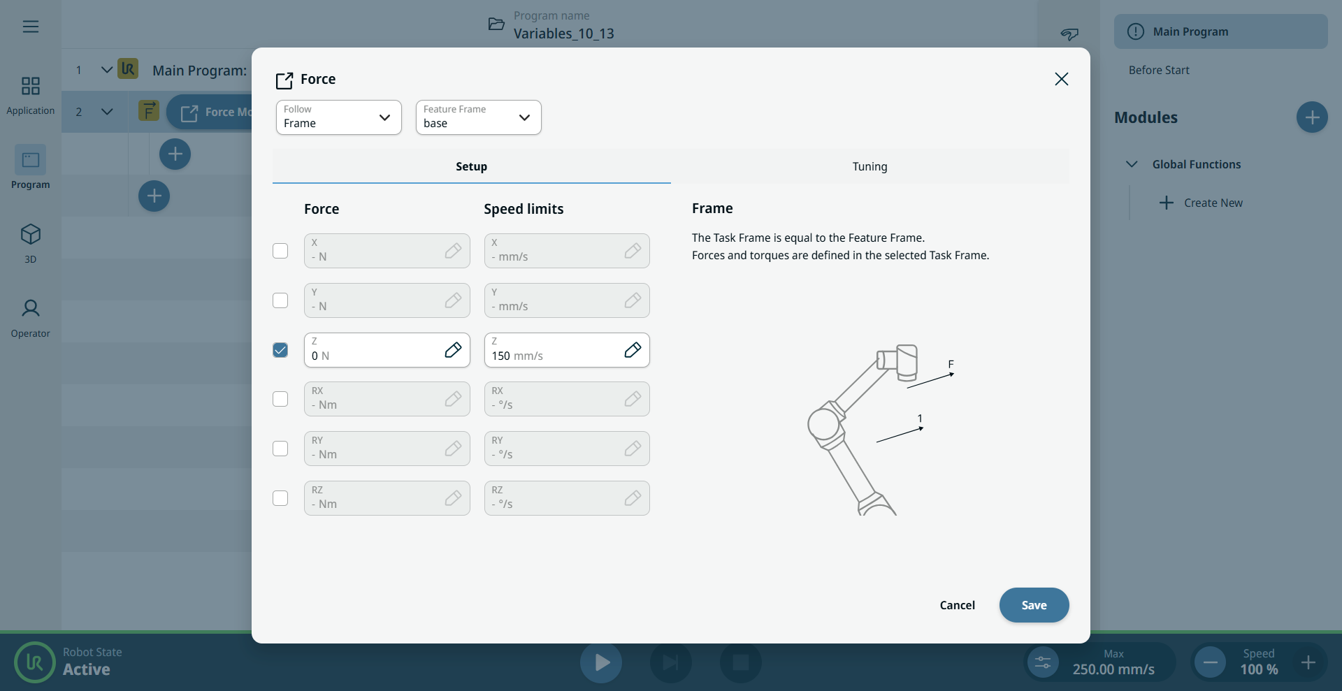This screenshot has width=1342, height=691.
Task: Open the Follow Frame dropdown
Action: [339, 117]
